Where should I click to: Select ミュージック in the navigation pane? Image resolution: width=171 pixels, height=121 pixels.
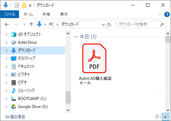click(26, 91)
